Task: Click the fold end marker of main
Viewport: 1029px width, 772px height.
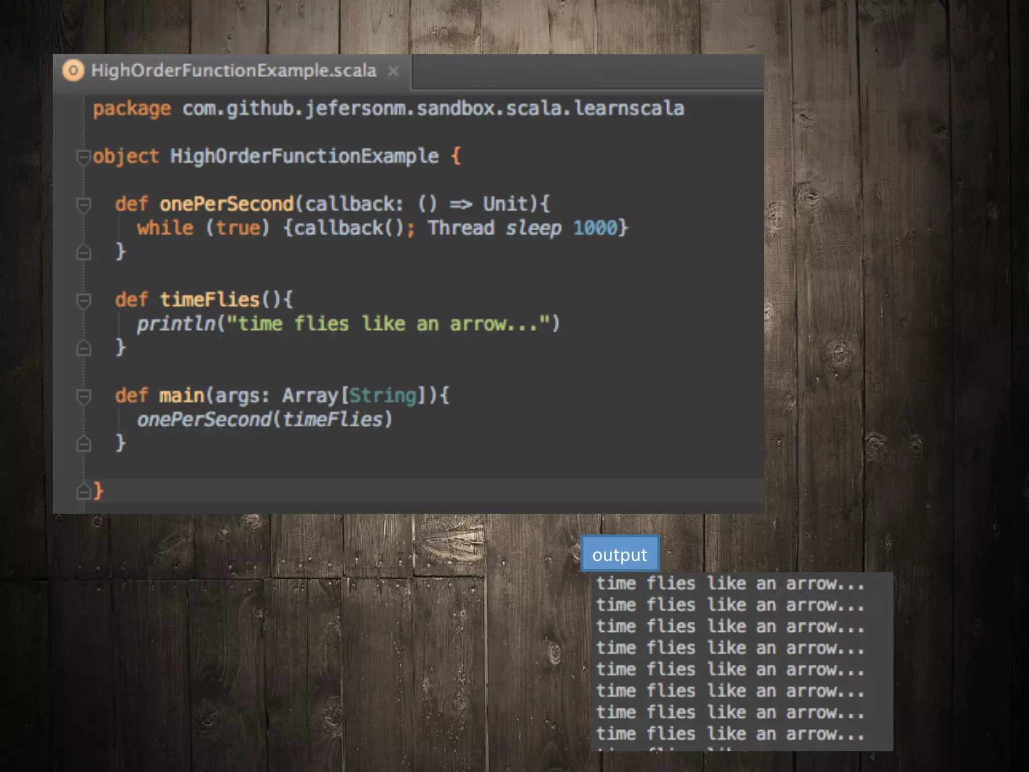Action: pos(83,444)
